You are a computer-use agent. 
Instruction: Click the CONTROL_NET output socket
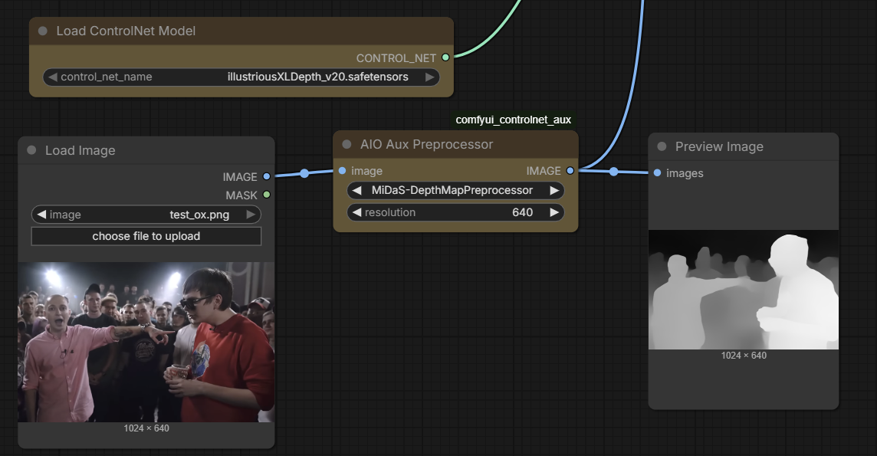445,57
